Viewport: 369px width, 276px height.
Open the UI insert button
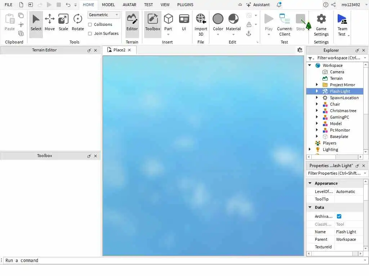click(x=184, y=23)
